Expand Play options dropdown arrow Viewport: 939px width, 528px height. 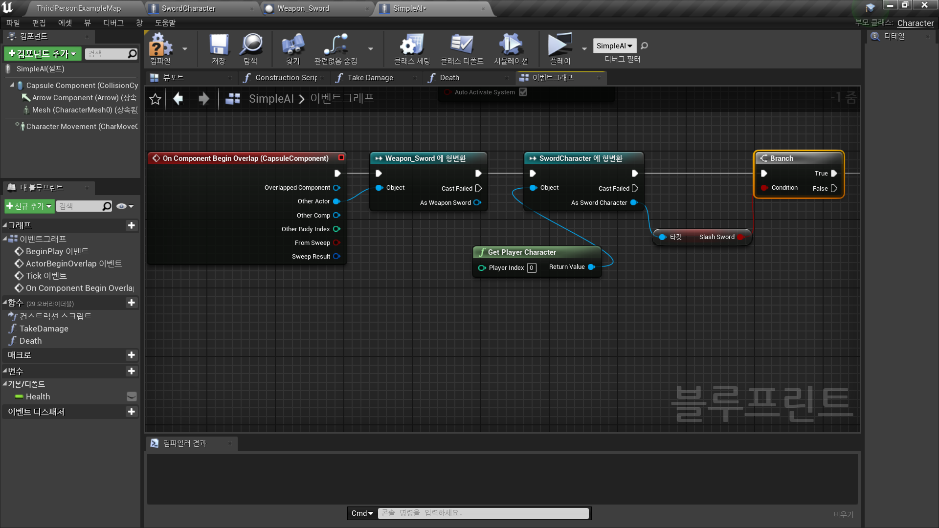[x=584, y=49]
